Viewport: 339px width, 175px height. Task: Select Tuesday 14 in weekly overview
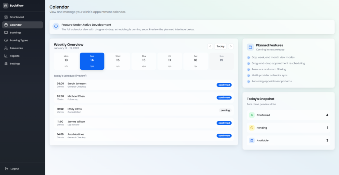tap(92, 61)
